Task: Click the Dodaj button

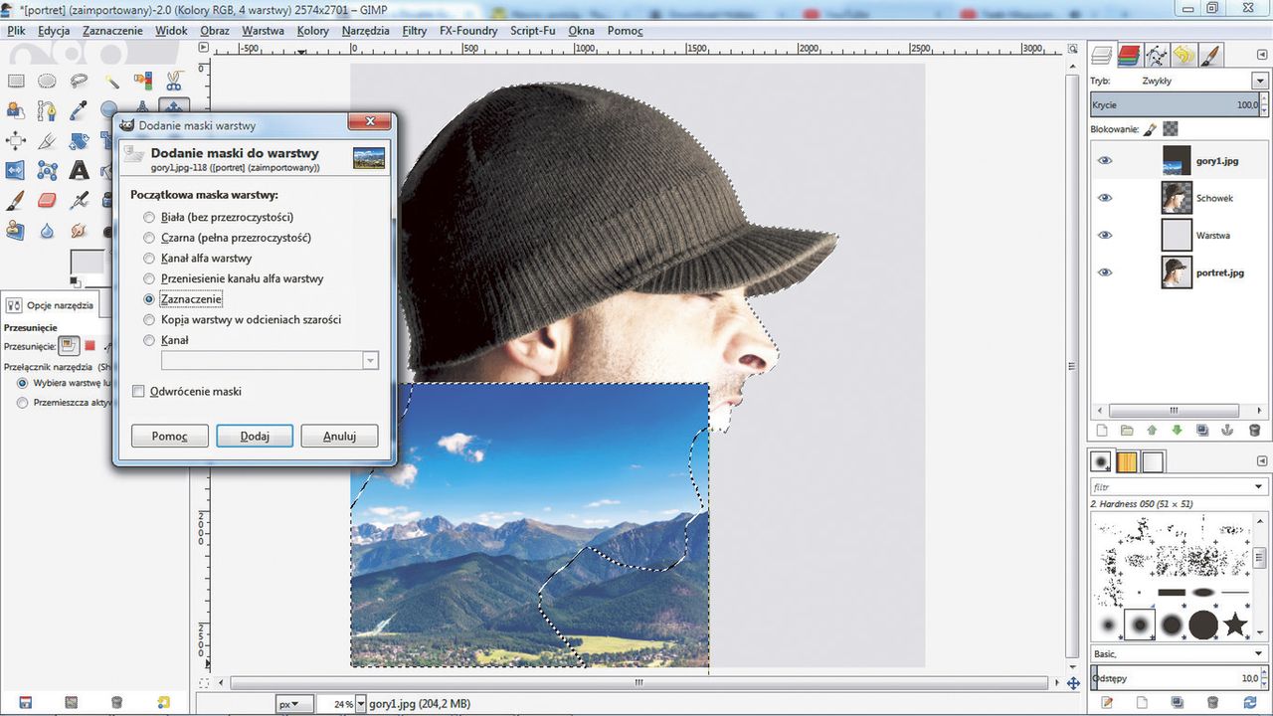Action: point(255,436)
